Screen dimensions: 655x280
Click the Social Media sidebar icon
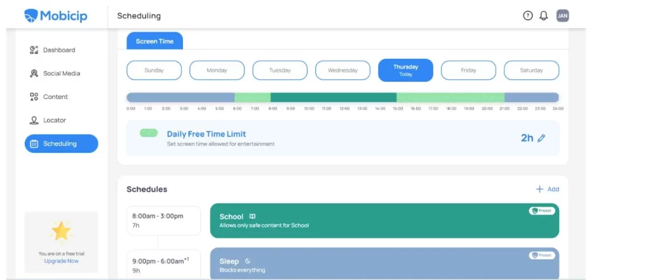point(35,74)
